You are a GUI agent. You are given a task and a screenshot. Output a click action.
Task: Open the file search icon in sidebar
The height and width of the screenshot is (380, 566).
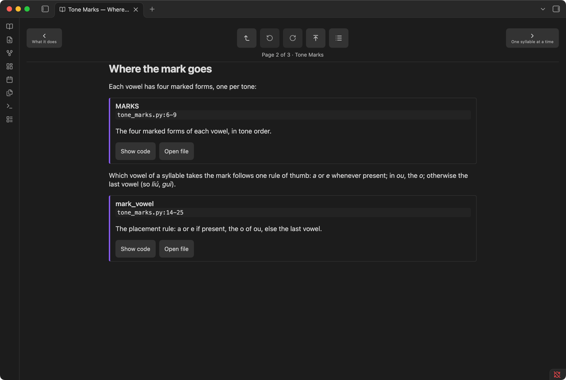tap(10, 40)
